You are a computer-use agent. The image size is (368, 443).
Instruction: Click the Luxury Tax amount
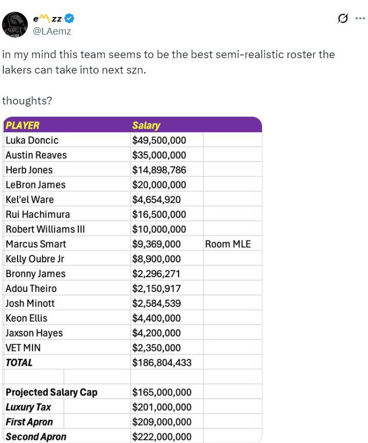point(162,407)
